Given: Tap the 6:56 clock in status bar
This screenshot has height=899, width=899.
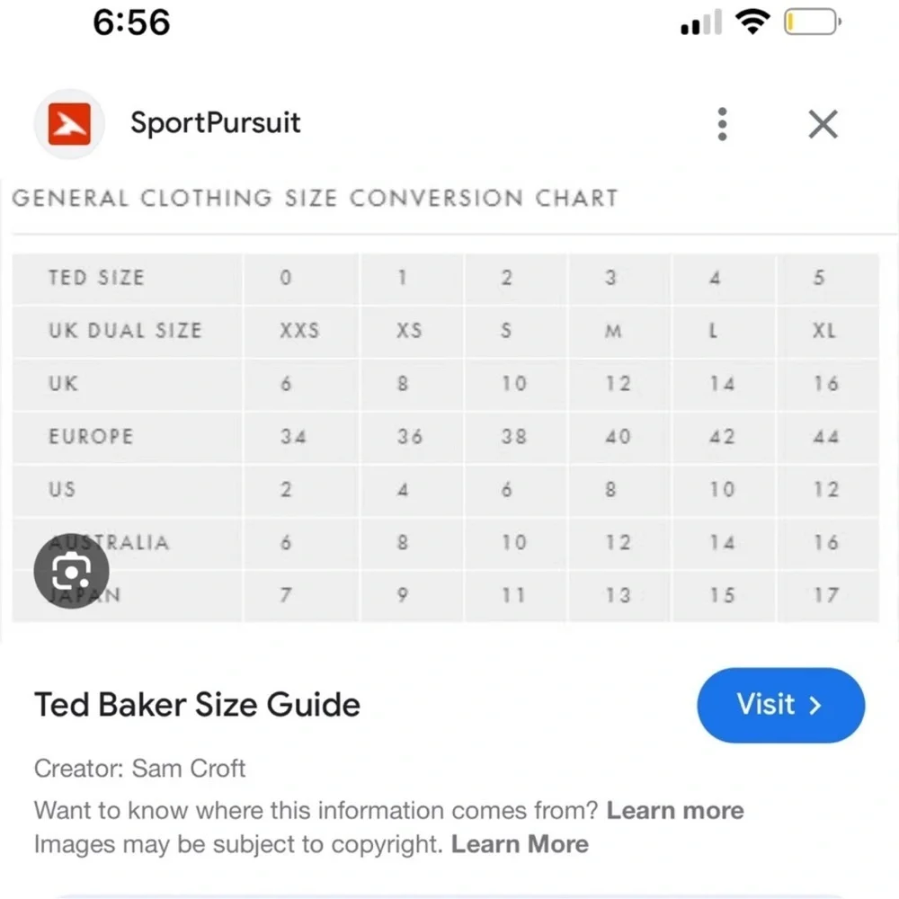Looking at the screenshot, I should click(x=131, y=22).
